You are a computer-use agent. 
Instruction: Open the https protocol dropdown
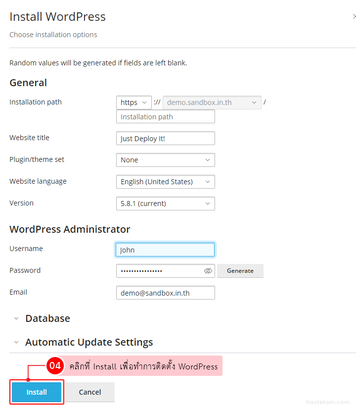pyautogui.click(x=134, y=103)
